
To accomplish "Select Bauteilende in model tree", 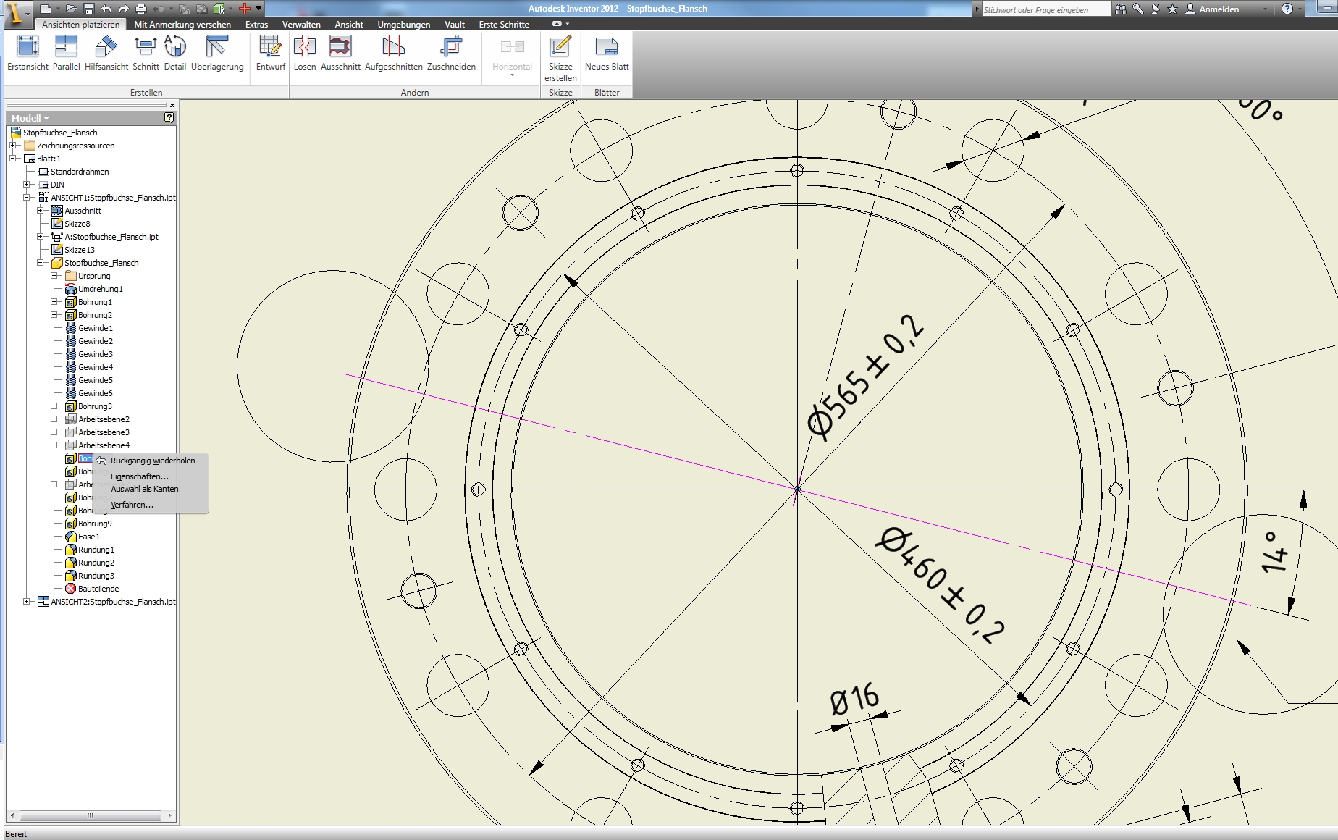I will click(98, 589).
